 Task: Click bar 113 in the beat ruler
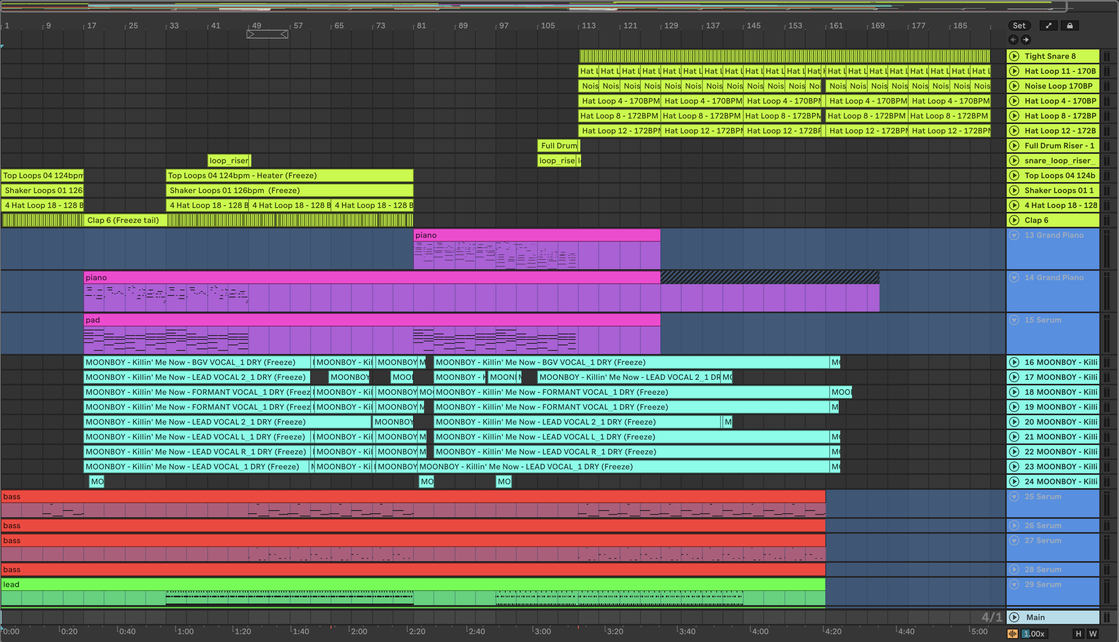(589, 26)
